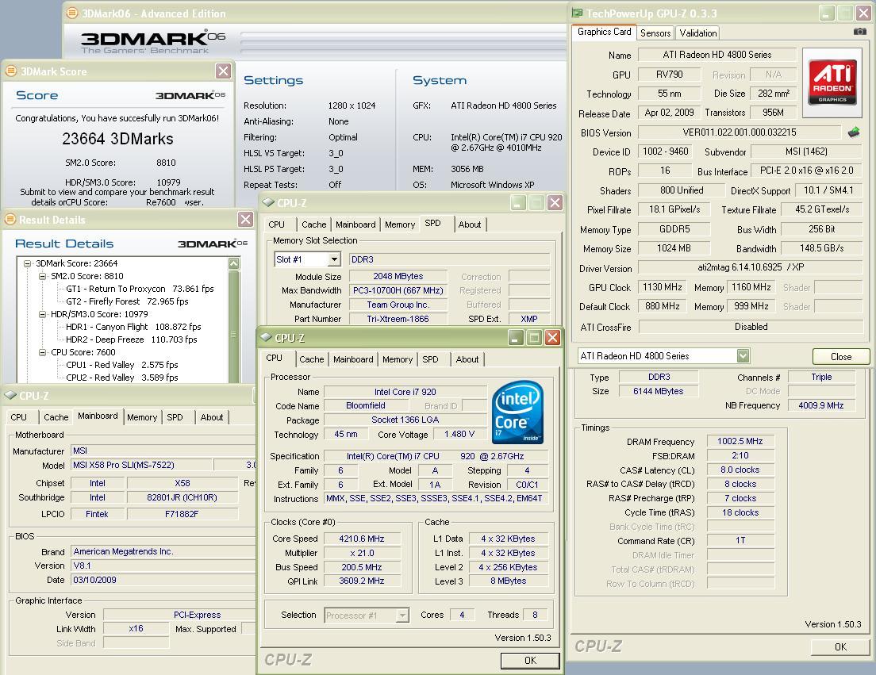876x675 pixels.
Task: Click the Close button in GPU-Z
Action: pos(841,357)
